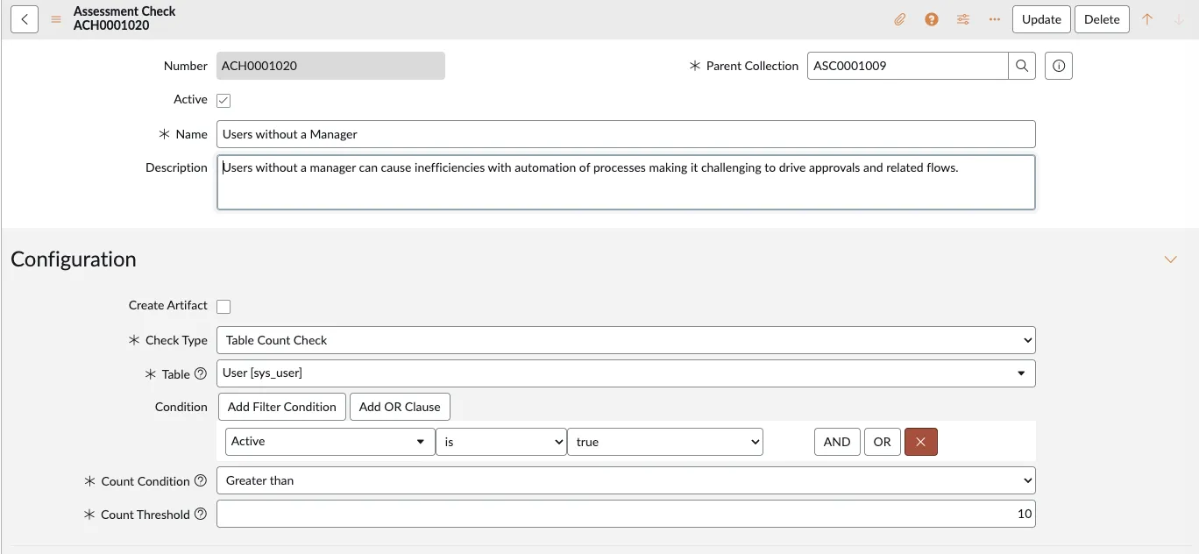
Task: Open the more options ellipsis icon
Action: [994, 19]
